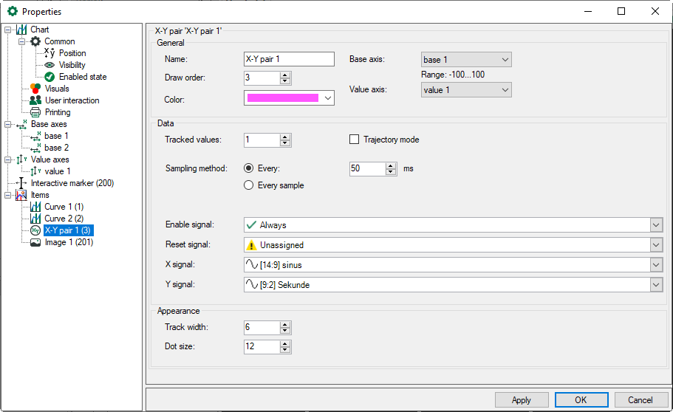Choose the 'Every:' sampling radio button
673x412 pixels.
(x=249, y=168)
